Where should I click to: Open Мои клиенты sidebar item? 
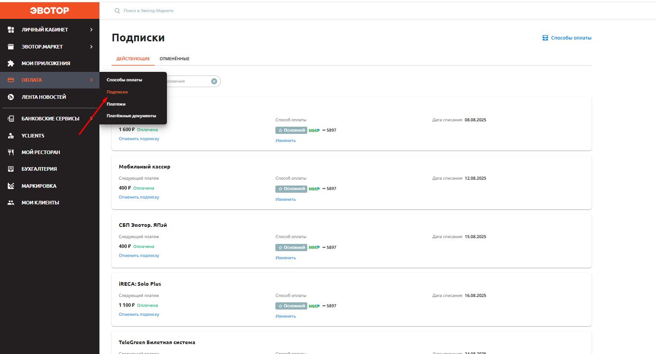pos(49,203)
